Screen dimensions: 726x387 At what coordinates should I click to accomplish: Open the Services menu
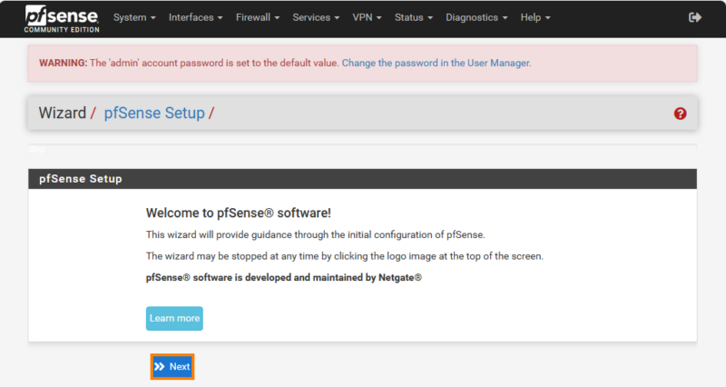(x=316, y=17)
